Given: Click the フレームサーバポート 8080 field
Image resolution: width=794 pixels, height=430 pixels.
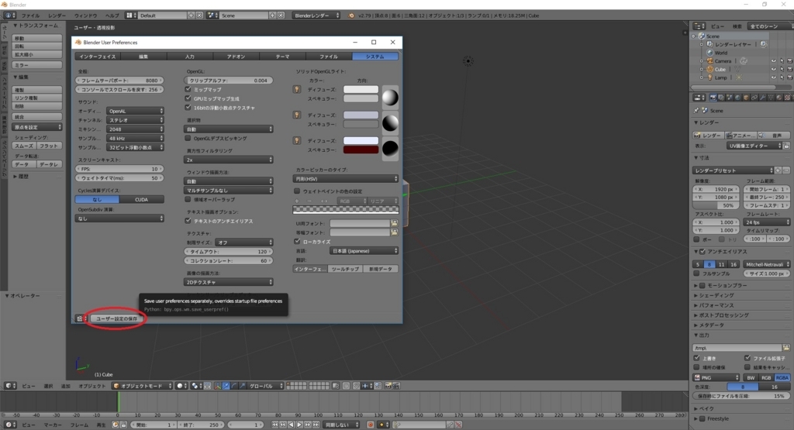Looking at the screenshot, I should pos(119,81).
